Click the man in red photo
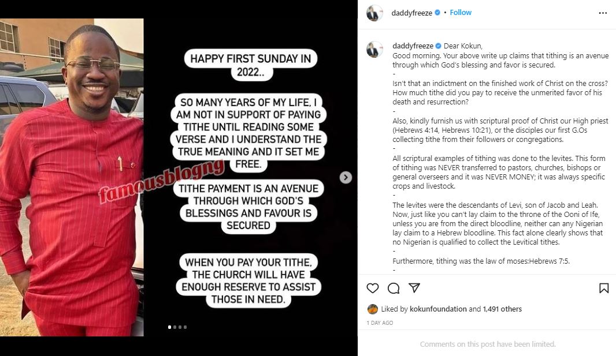Image resolution: width=616 pixels, height=356 pixels. coord(72,177)
